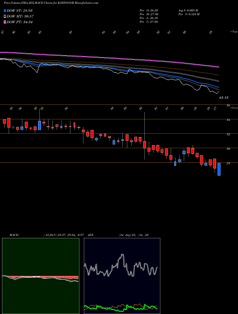
Task: Click the 43.13 value under the EMA lines
Action: click(224, 98)
